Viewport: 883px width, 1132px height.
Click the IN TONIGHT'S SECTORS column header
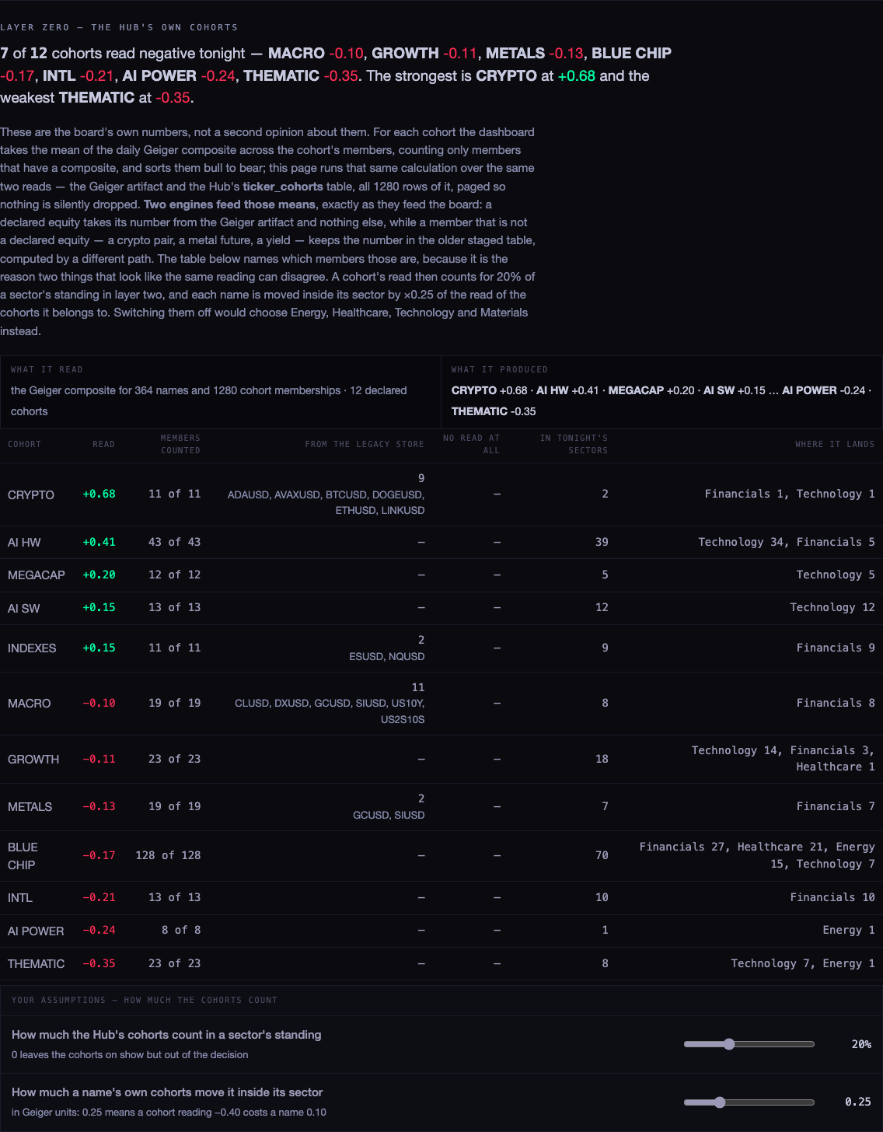click(x=574, y=444)
